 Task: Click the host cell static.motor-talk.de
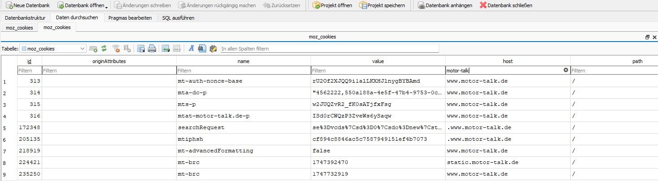pos(508,163)
